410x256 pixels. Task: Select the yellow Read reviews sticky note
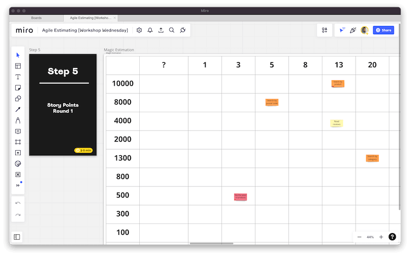tap(337, 123)
